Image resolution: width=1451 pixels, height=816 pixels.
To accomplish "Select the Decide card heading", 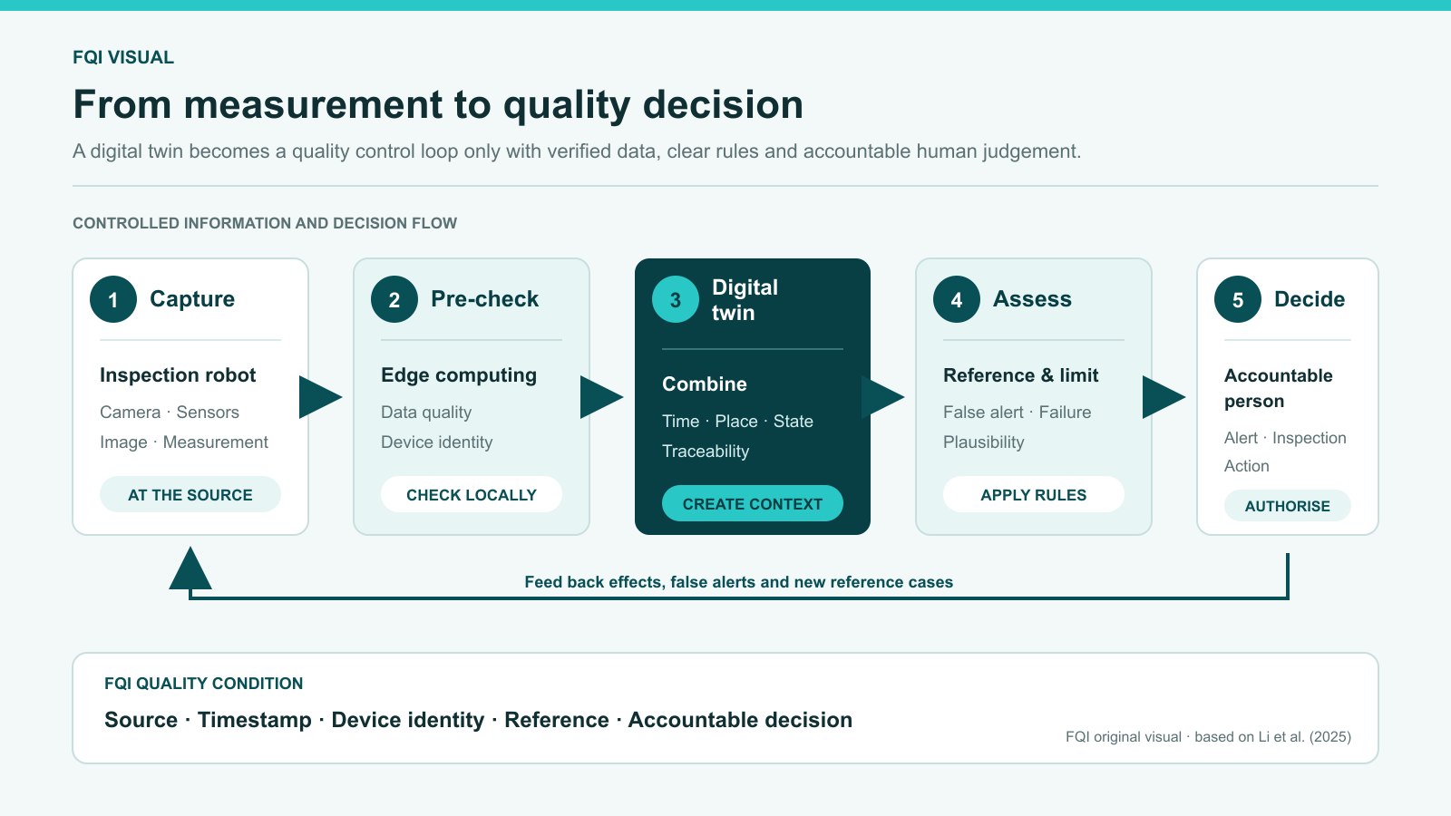I will pos(1310,299).
